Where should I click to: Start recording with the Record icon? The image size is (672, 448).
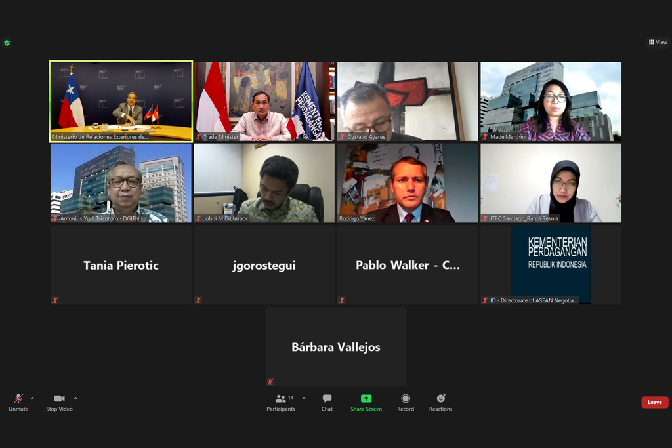pyautogui.click(x=406, y=398)
